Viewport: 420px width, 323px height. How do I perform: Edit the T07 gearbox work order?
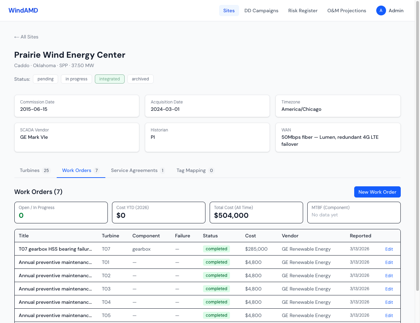click(x=389, y=249)
